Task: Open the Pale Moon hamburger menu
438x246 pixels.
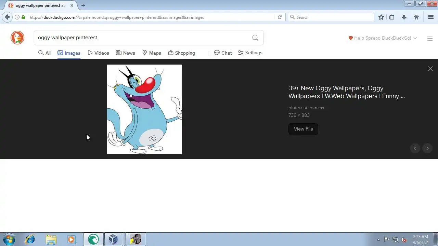Action: [431, 17]
